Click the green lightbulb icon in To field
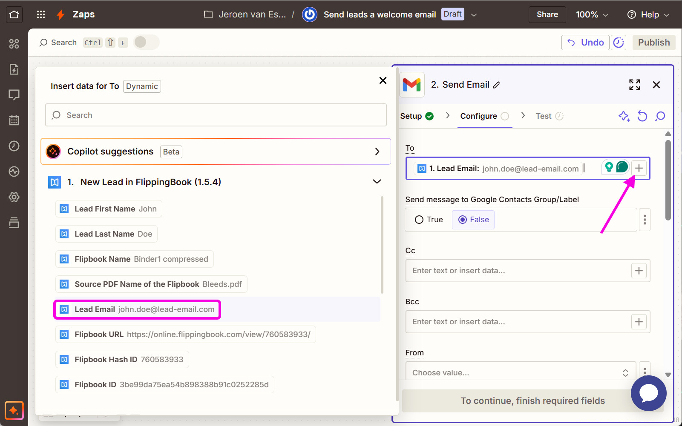Image resolution: width=682 pixels, height=426 pixels. 609,167
